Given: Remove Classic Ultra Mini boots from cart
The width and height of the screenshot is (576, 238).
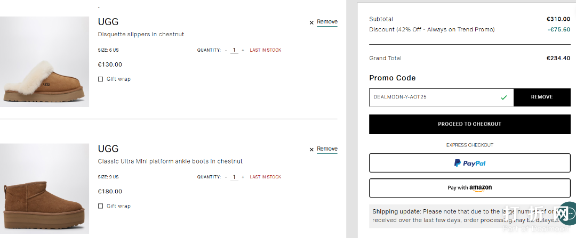Looking at the screenshot, I should click(327, 149).
